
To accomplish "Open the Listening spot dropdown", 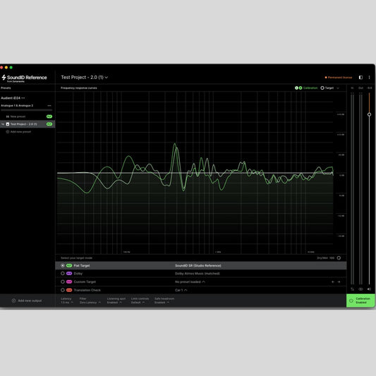I will (x=116, y=301).
